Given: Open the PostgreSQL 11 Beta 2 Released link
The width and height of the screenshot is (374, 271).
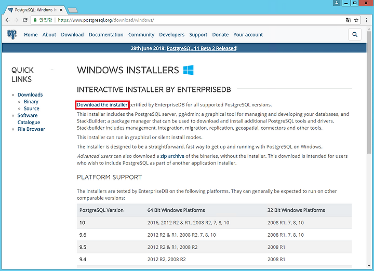Looking at the screenshot, I should 202,48.
